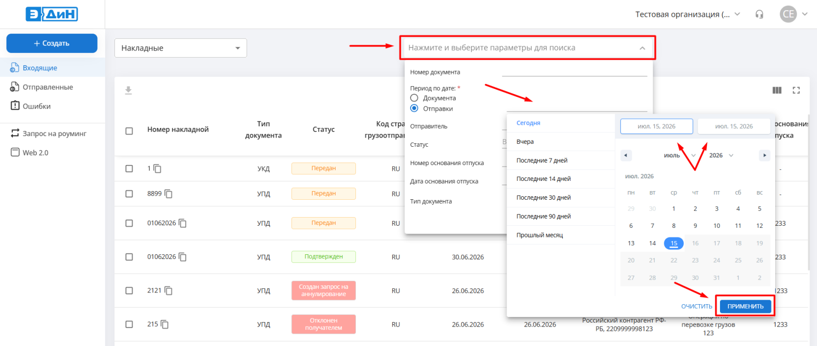Copy document number 215 with the copy icon
Screen dimensions: 817x346
(164, 324)
